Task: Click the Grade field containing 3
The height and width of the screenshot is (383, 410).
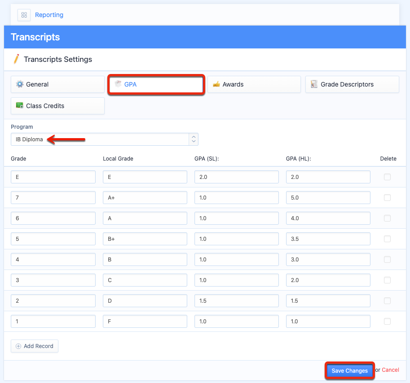Action: click(x=53, y=280)
